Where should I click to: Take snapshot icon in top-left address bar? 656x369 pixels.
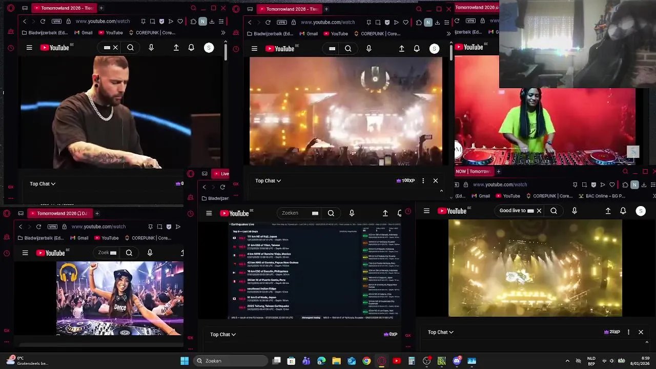click(153, 22)
